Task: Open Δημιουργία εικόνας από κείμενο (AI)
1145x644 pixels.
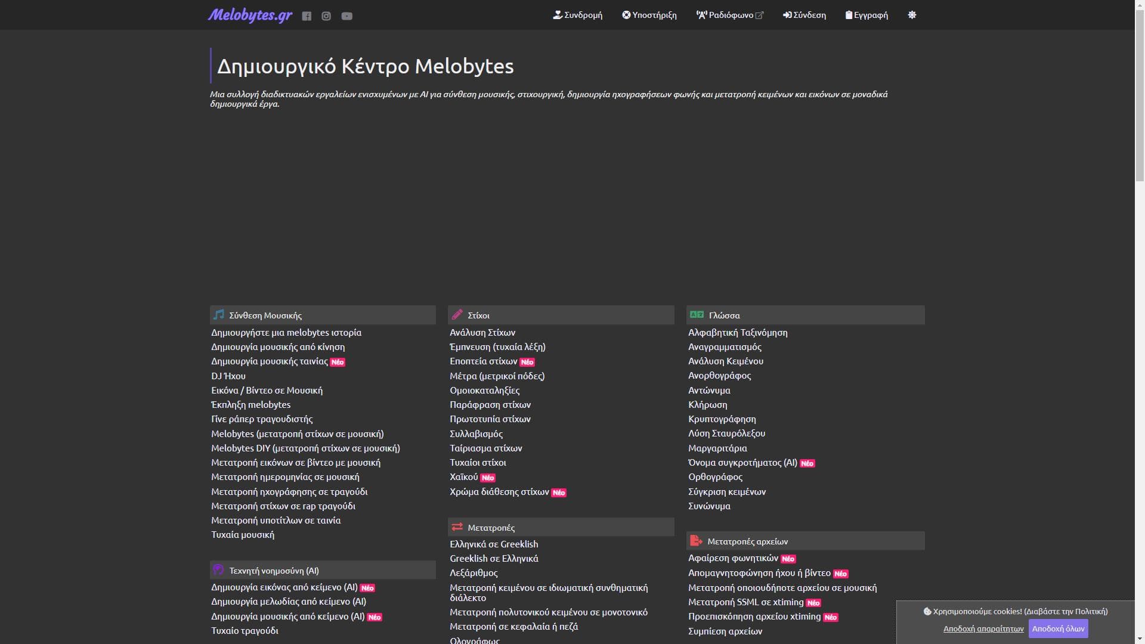Action: [284, 587]
